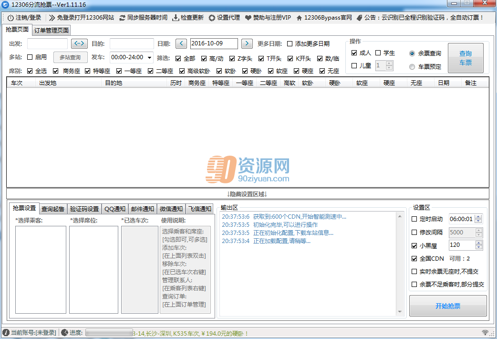497x339 pixels.
Task: Select the 抢票设置 tab
Action: [x=24, y=208]
